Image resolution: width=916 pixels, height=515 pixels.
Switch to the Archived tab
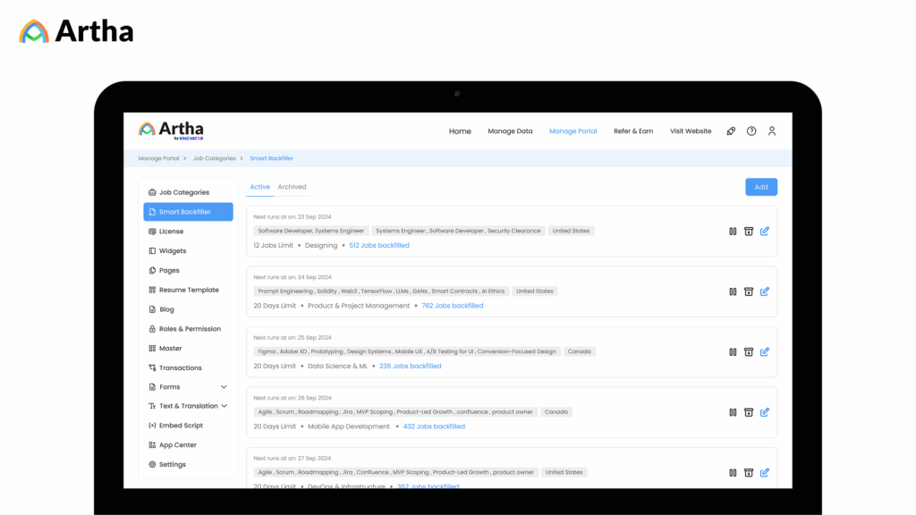pos(292,187)
